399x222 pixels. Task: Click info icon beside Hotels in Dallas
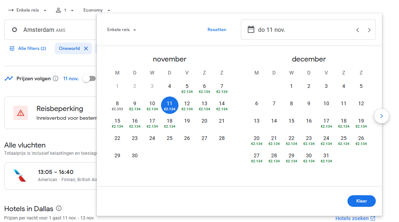[59, 209]
